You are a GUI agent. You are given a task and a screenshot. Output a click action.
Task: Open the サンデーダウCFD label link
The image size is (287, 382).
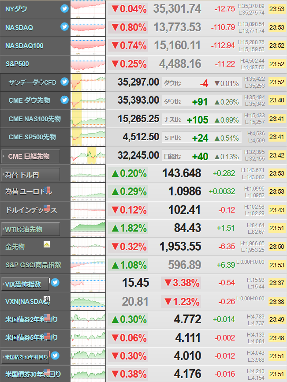click(32, 82)
